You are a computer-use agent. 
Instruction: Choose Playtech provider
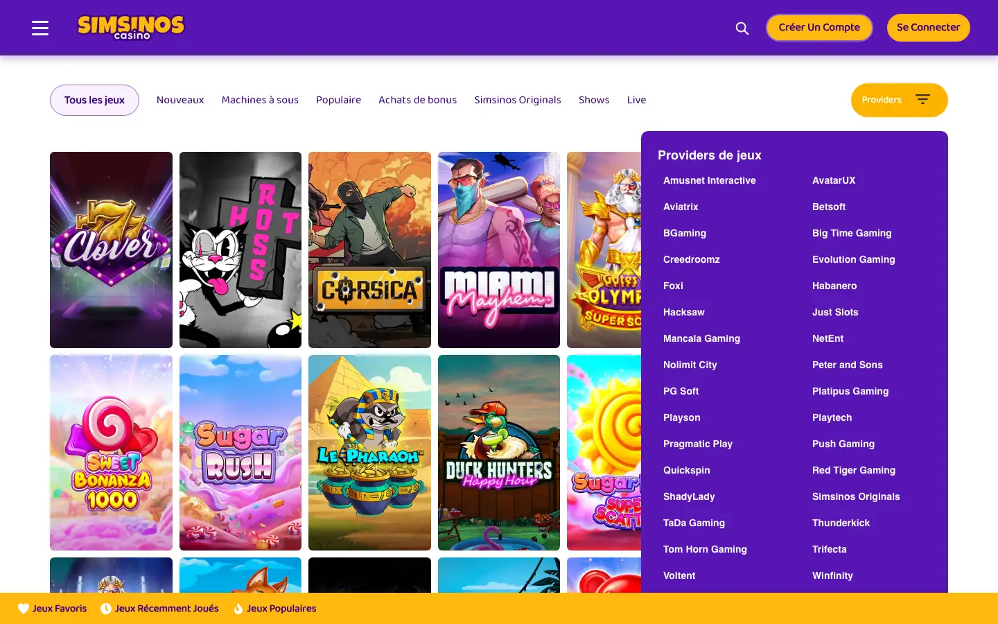point(832,417)
